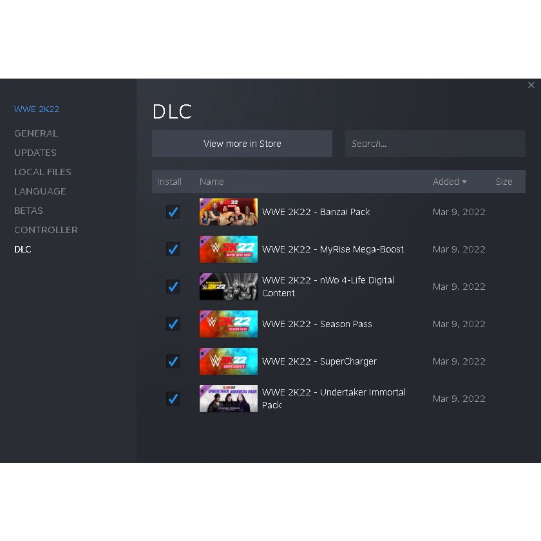Sort DLC list by Name column
Viewport: 541px width, 541px height.
pos(211,182)
